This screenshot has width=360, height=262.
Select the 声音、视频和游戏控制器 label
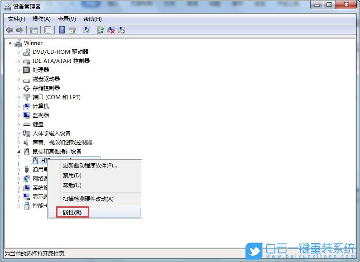tap(62, 142)
